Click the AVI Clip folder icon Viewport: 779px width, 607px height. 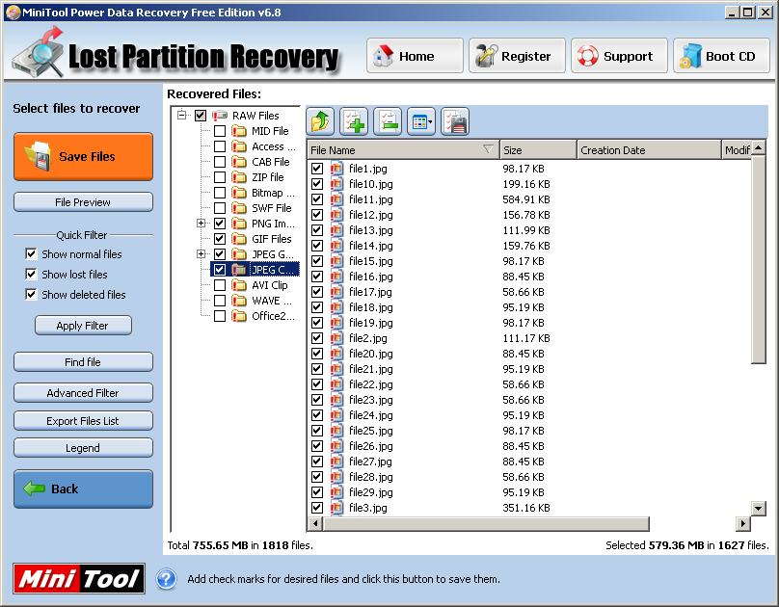coord(239,285)
